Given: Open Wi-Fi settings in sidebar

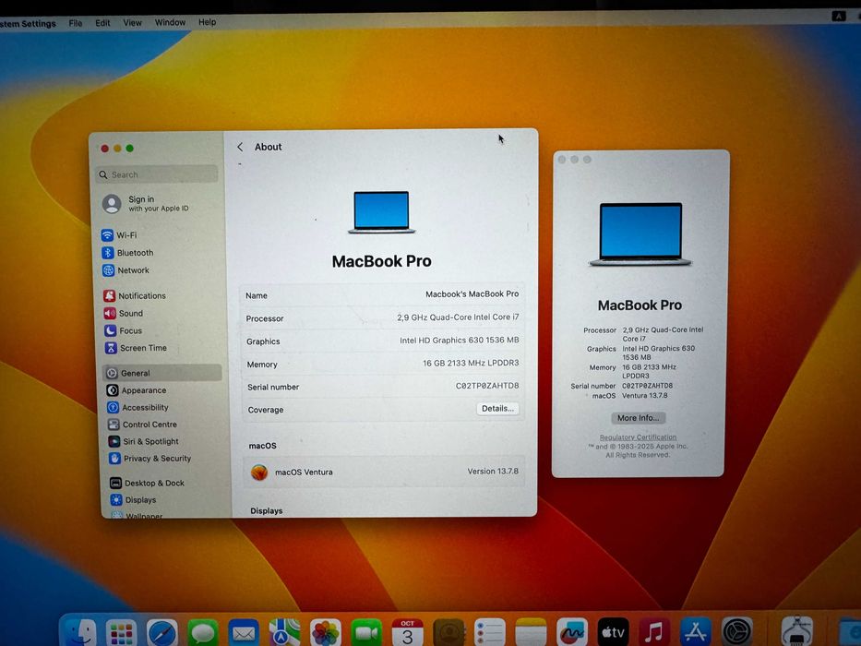Looking at the screenshot, I should [x=119, y=235].
